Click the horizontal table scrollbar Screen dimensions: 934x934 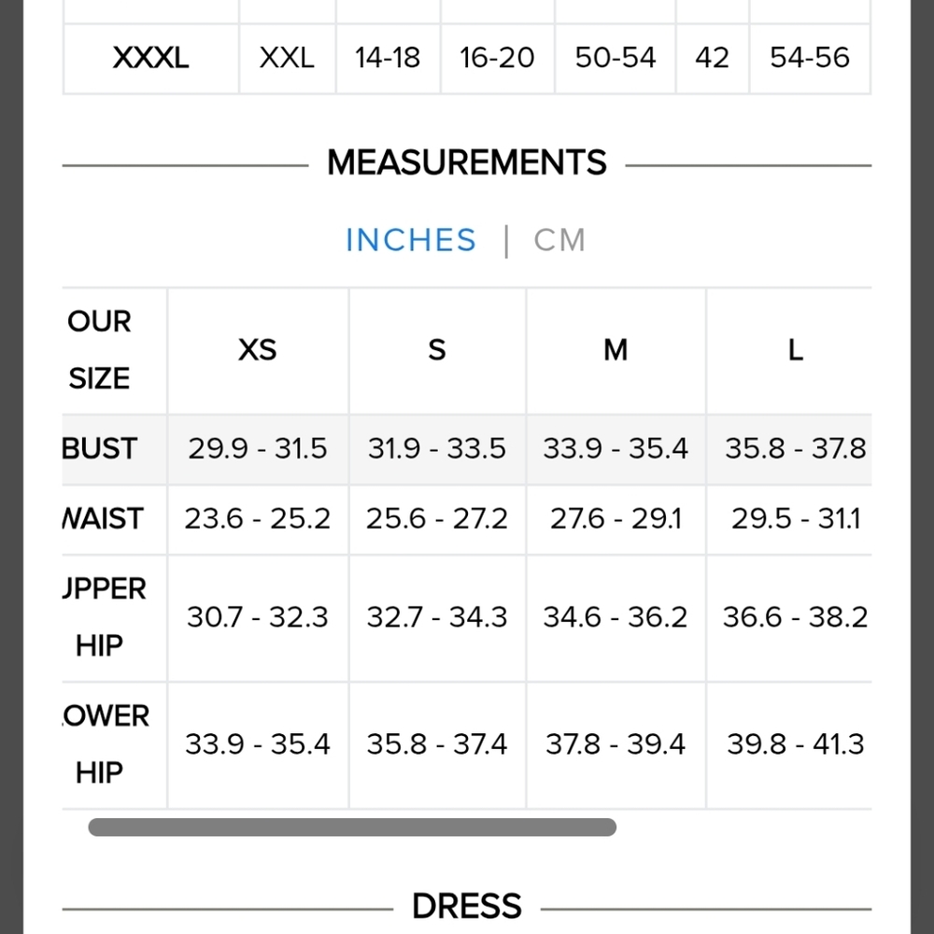point(352,827)
